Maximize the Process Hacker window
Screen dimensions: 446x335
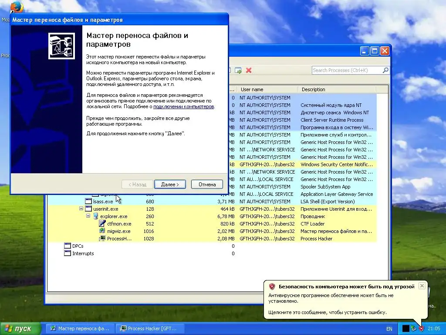375,51
